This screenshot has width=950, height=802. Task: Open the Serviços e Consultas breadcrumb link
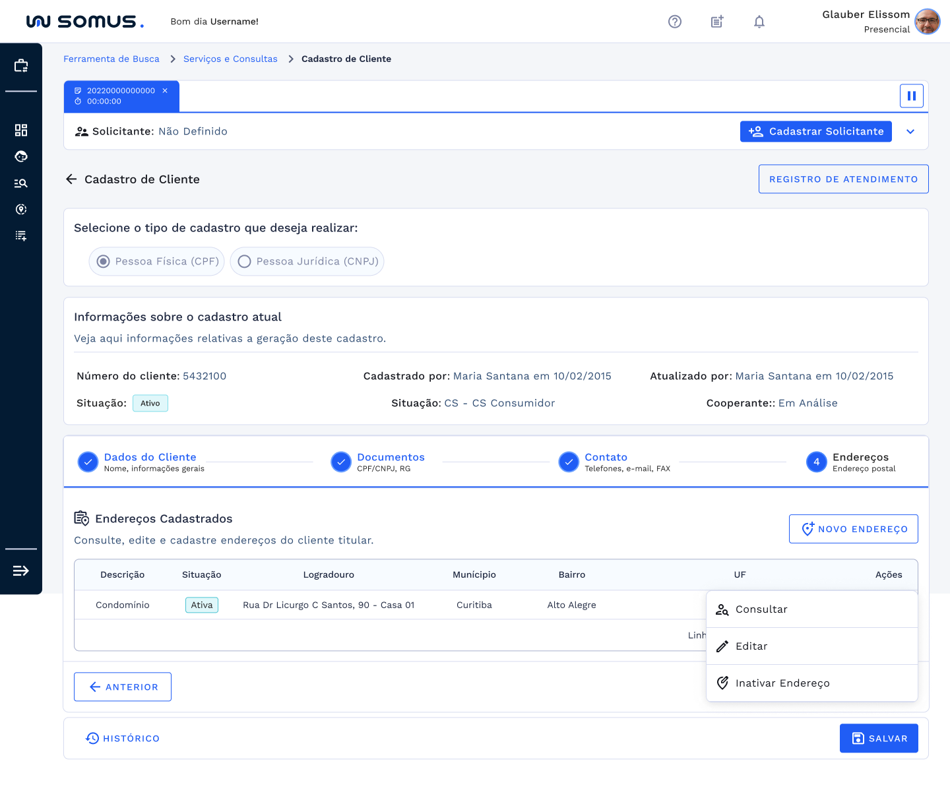click(230, 59)
